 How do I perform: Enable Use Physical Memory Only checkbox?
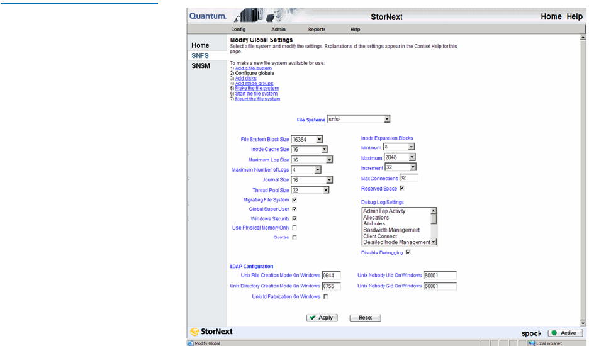(x=294, y=228)
